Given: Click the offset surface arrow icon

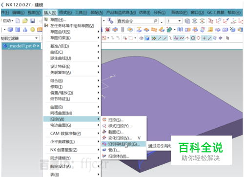Looking at the screenshot, I should click(139, 30).
